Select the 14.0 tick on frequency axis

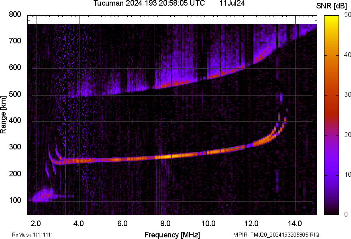(x=295, y=223)
